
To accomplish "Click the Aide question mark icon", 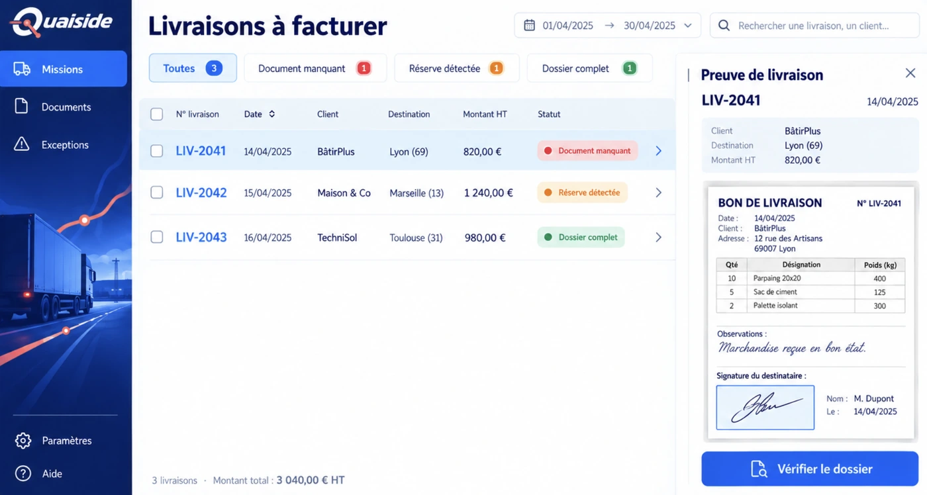I will click(23, 474).
